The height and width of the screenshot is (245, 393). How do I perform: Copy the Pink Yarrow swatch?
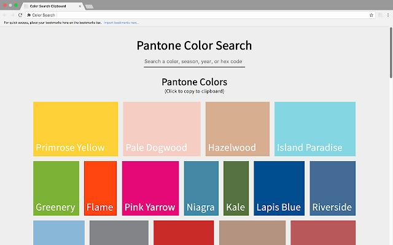150,188
